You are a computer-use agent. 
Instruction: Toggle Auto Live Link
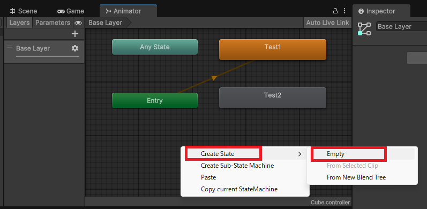[327, 23]
